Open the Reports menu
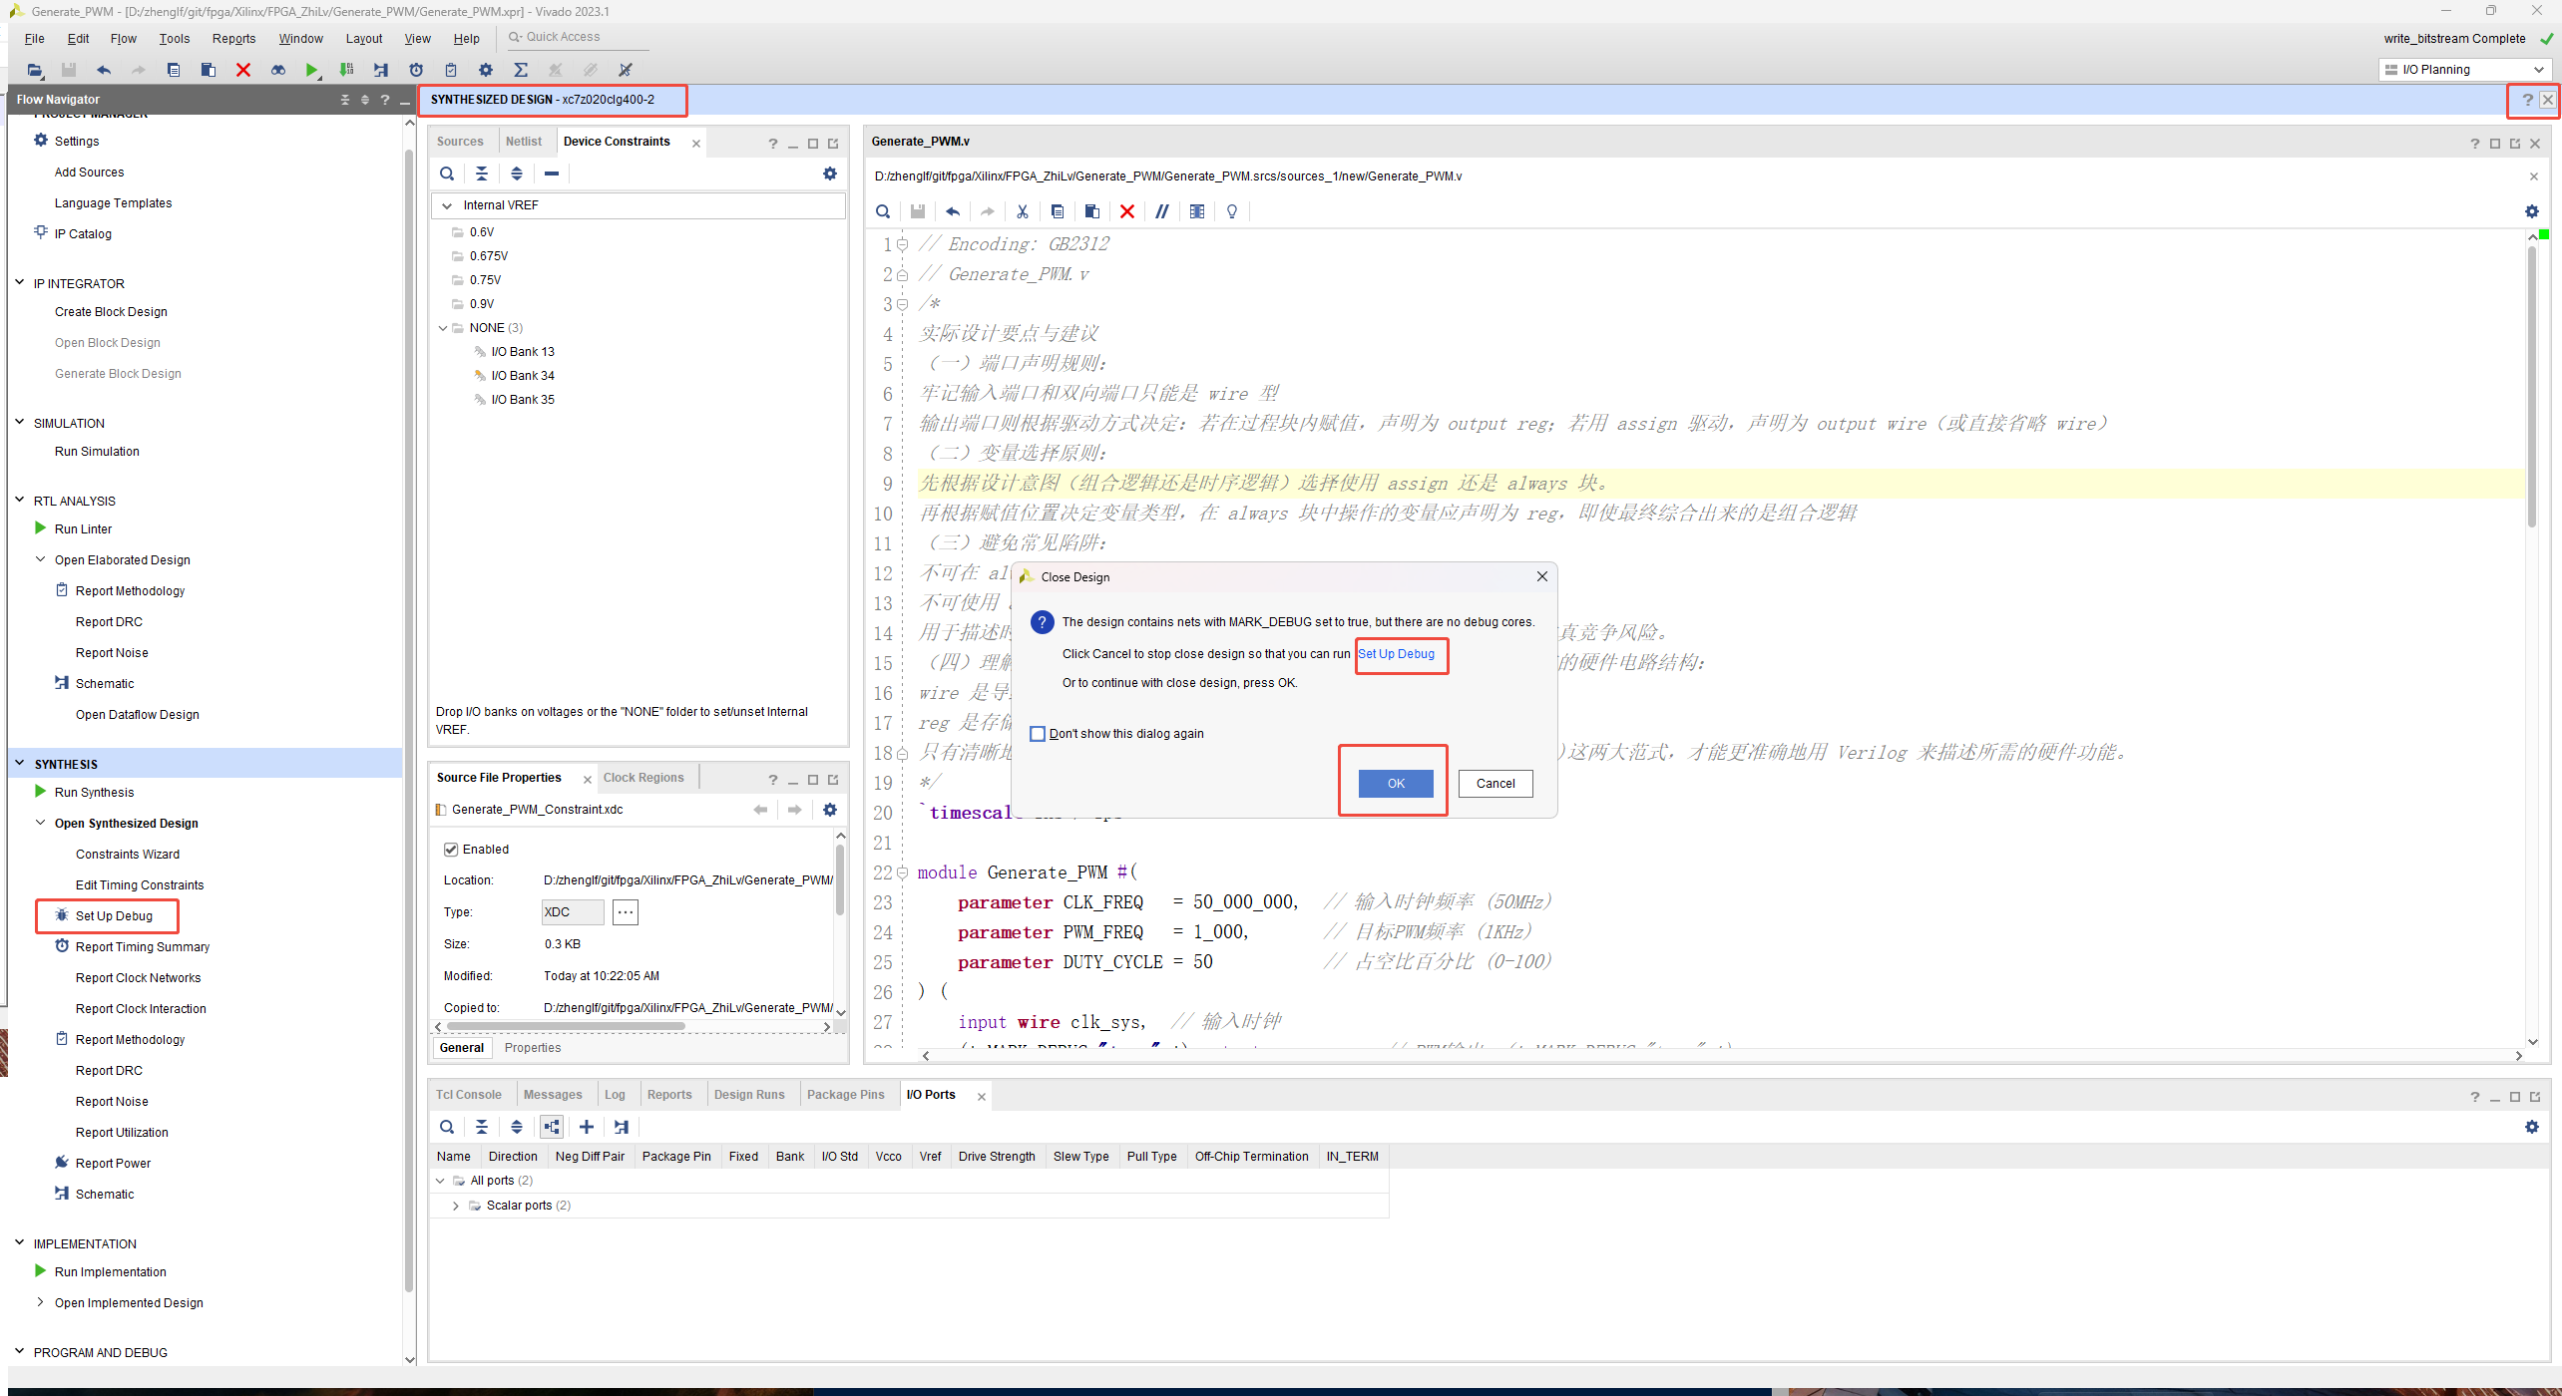 233,39
